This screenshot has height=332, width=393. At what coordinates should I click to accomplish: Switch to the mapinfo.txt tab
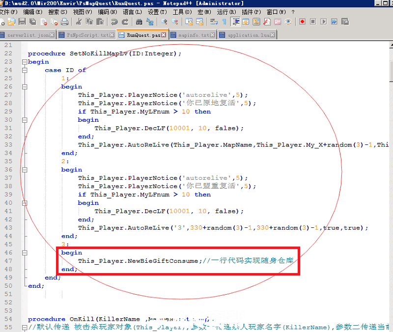point(193,35)
